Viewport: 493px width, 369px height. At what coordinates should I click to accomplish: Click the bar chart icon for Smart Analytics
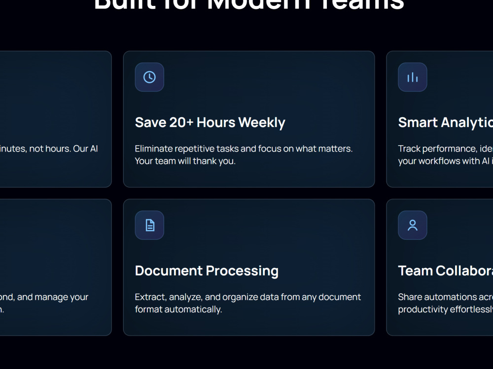click(413, 77)
